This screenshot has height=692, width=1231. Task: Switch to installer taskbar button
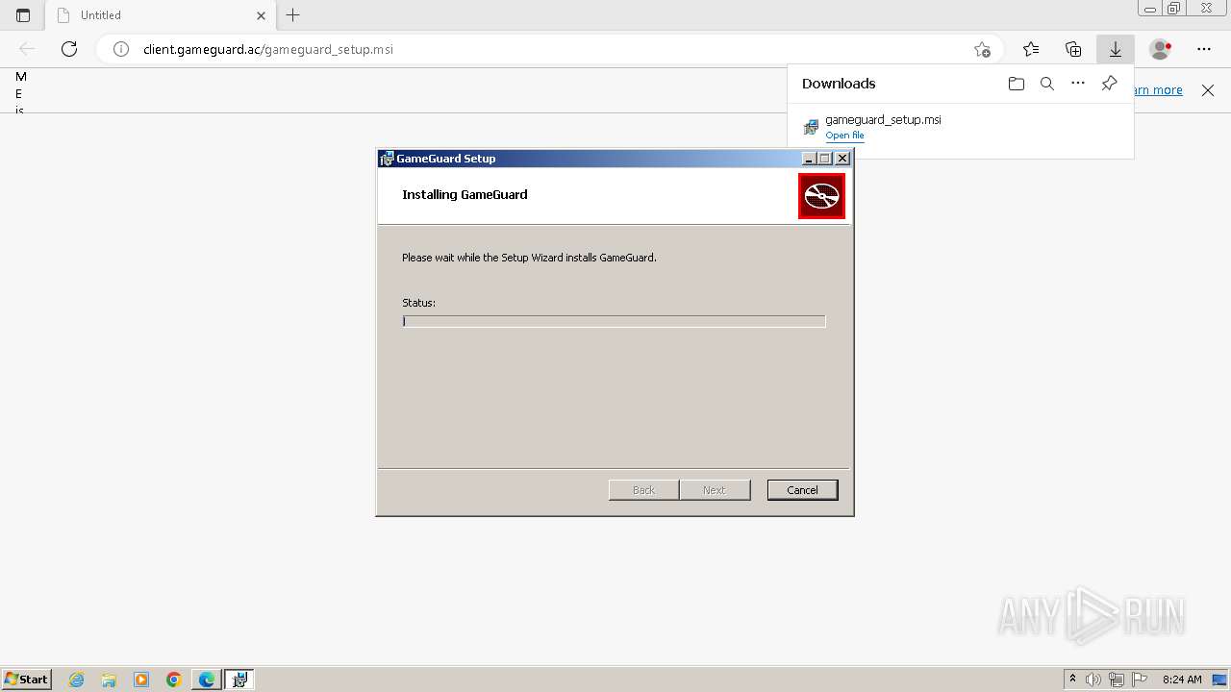[239, 680]
